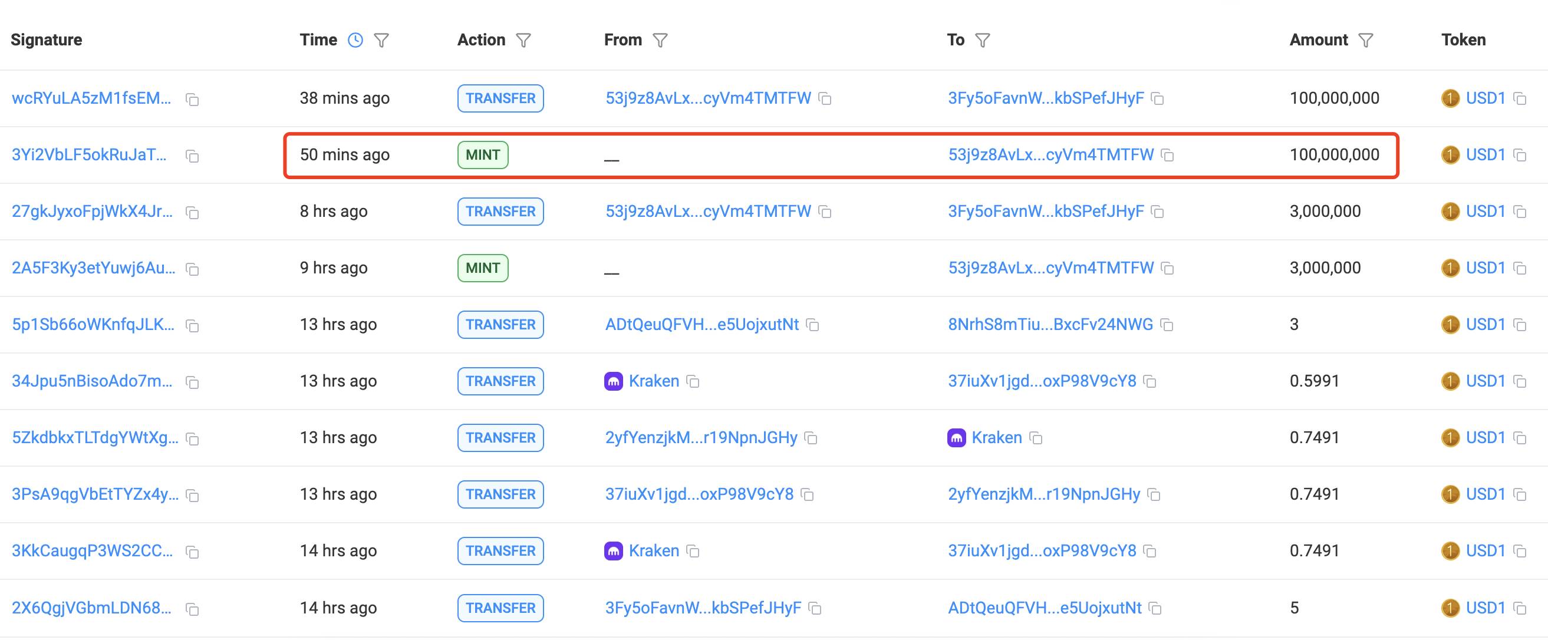
Task: Open To address 2yfYenzjkM...r19NpnJGHy
Action: 1044,494
